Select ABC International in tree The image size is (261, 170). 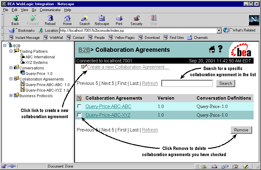pyautogui.click(x=40, y=57)
